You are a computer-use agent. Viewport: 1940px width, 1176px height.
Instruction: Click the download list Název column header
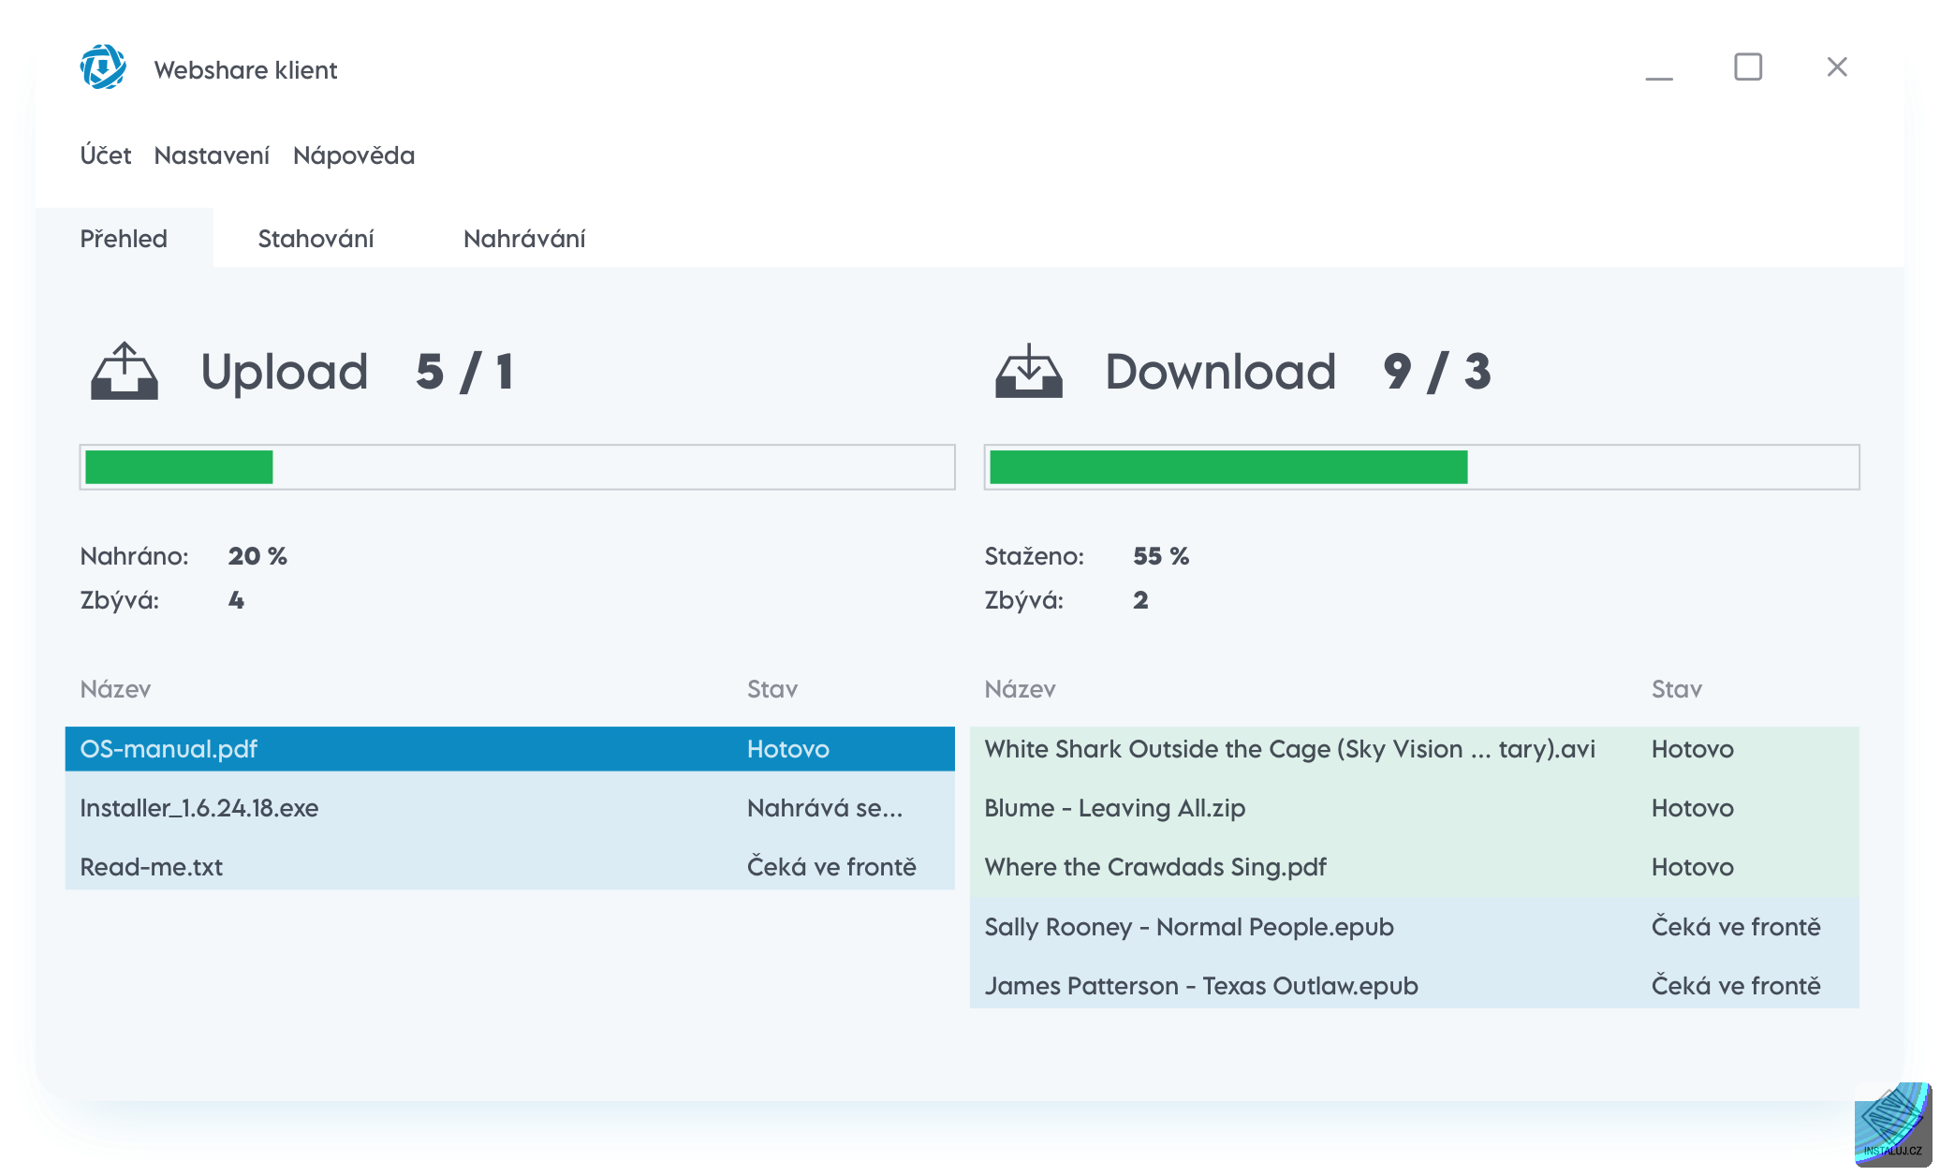(x=1020, y=690)
